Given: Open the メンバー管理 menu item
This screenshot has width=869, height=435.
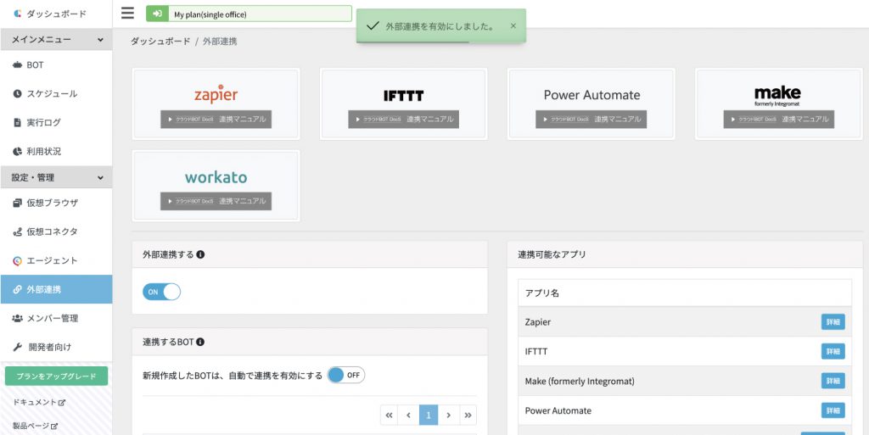Looking at the screenshot, I should coord(56,318).
